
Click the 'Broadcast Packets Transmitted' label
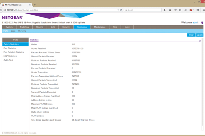45,88
